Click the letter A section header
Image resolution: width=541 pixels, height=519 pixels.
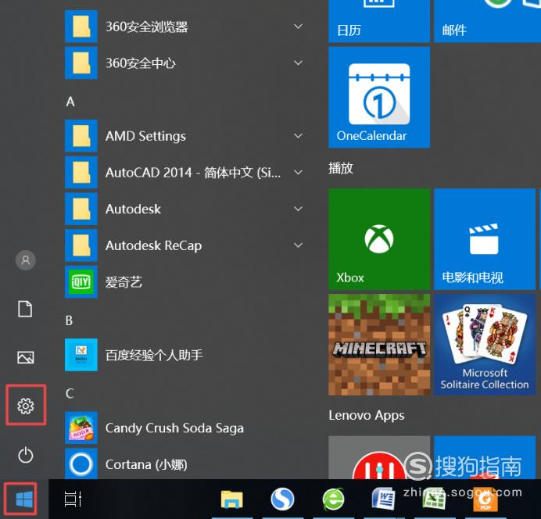[x=70, y=102]
